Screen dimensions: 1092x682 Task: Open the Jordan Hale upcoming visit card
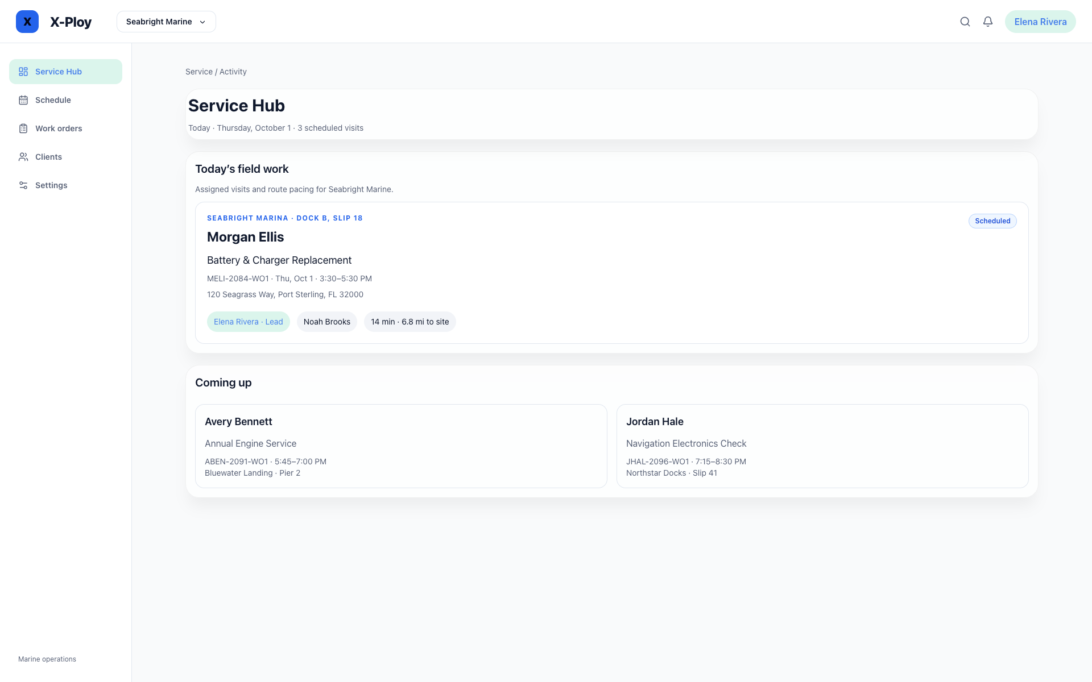point(822,446)
